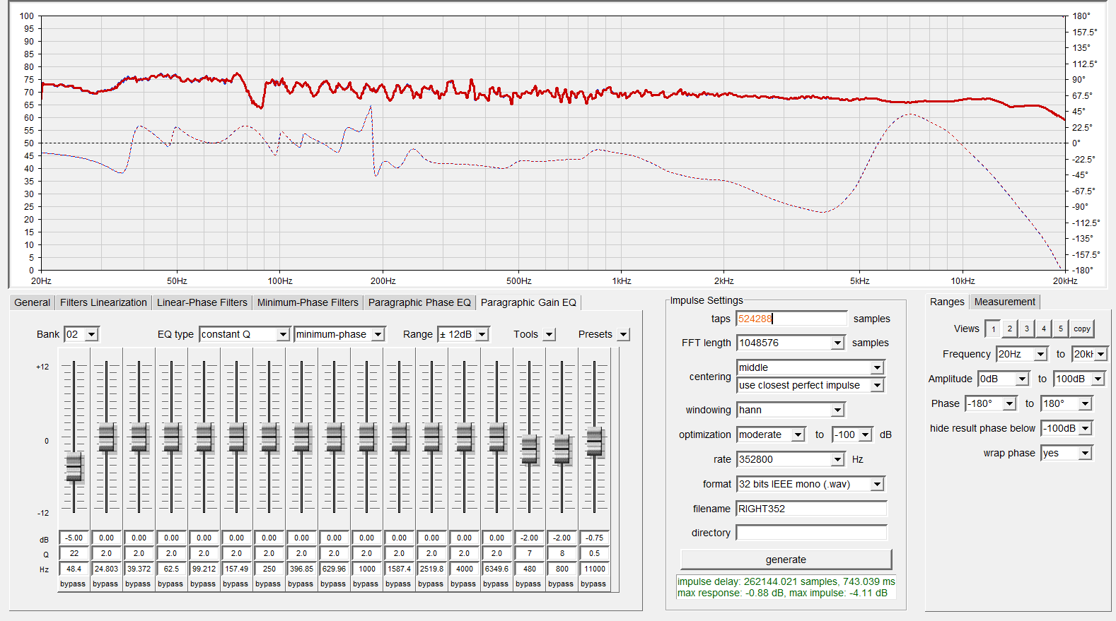This screenshot has width=1116, height=621.
Task: Switch to view preset 2
Action: [1010, 329]
